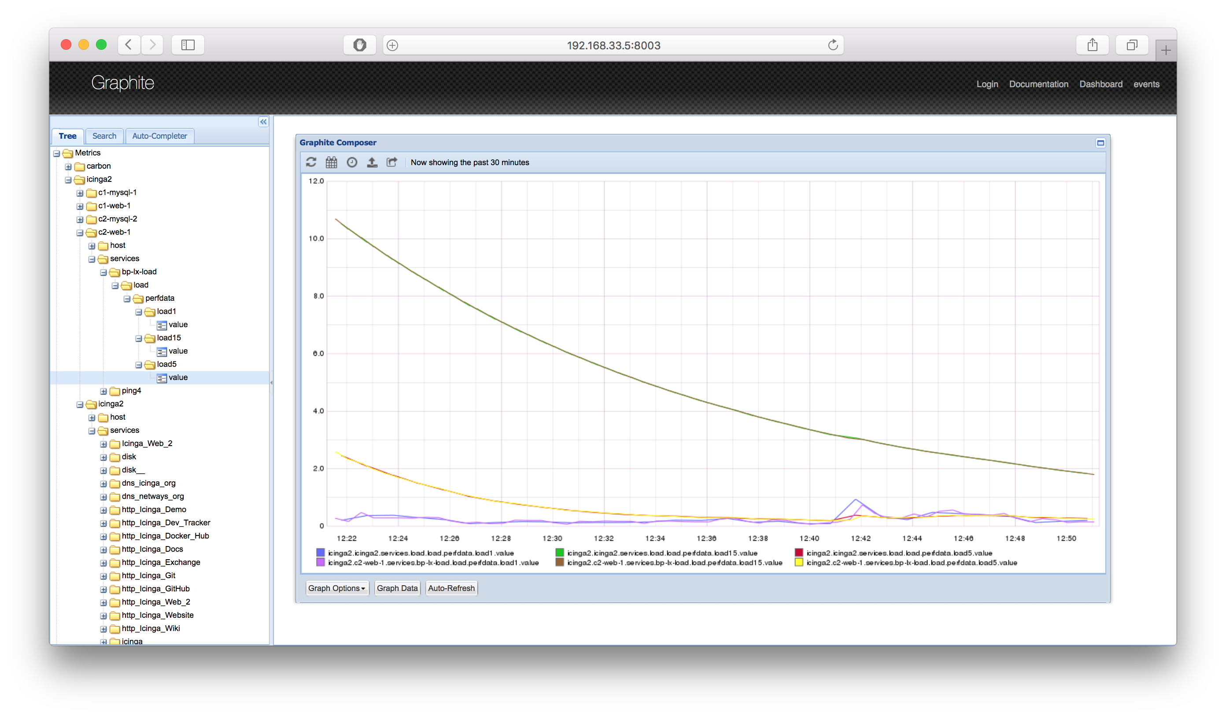Screen dimensions: 1226x716
Task: Select the value metric under load15
Action: pyautogui.click(x=177, y=351)
